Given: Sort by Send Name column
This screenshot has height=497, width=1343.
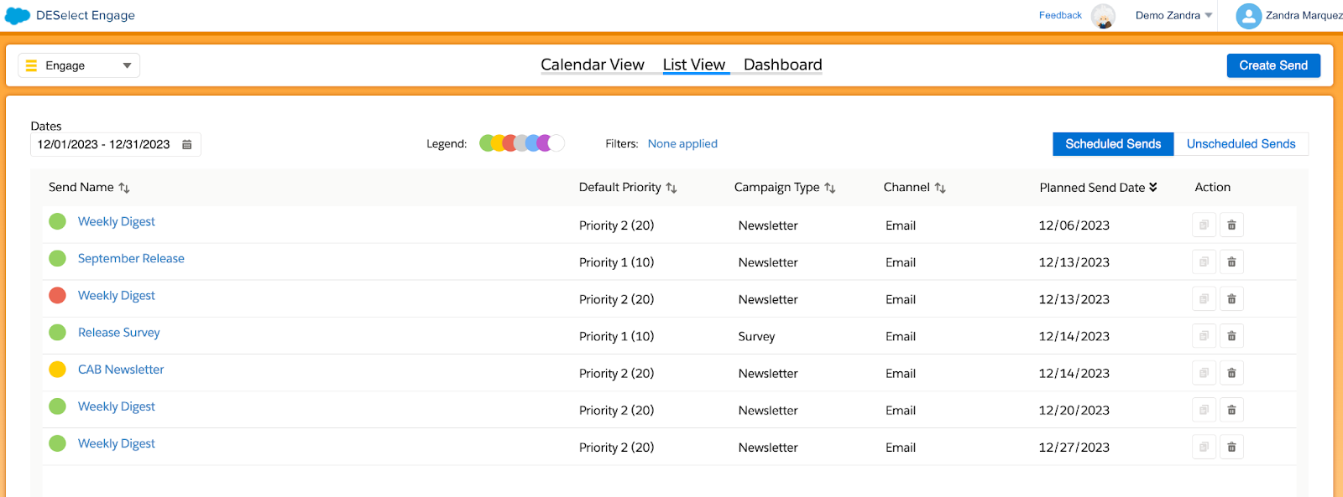Looking at the screenshot, I should 124,188.
